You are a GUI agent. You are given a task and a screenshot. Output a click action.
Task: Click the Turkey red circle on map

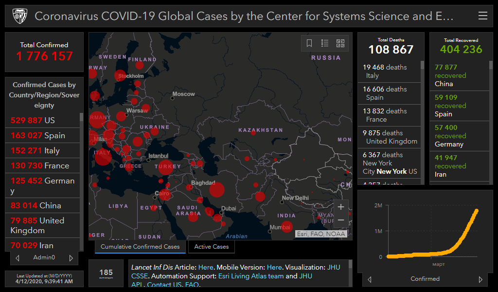click(165, 167)
